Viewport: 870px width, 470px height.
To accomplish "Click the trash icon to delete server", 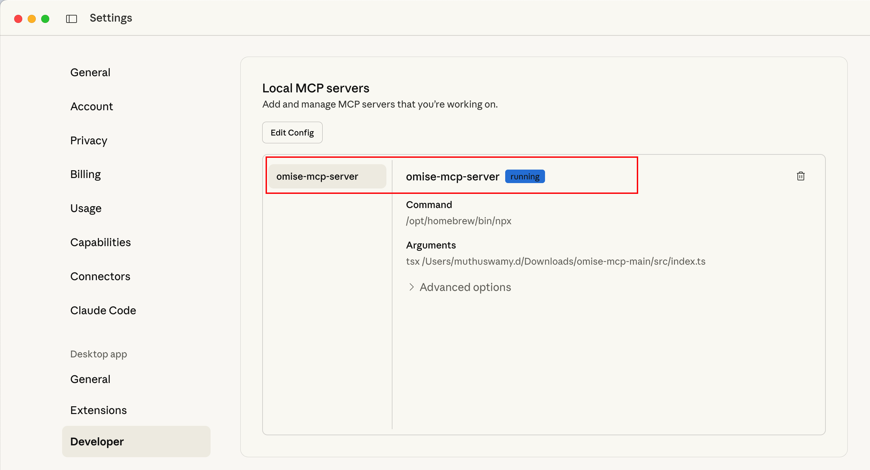I will point(800,176).
